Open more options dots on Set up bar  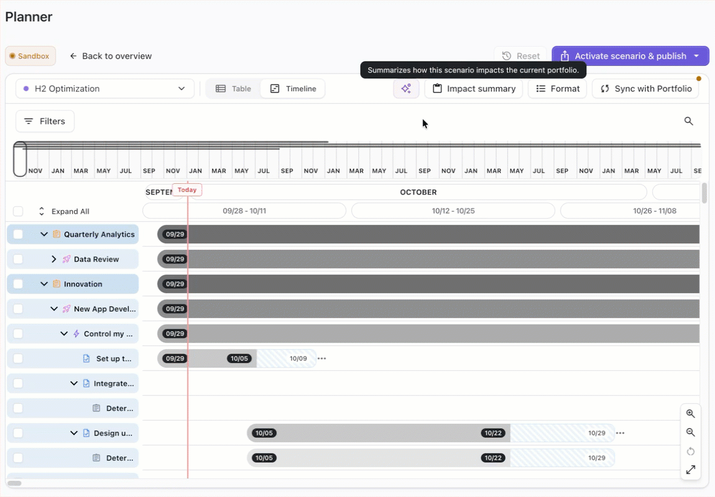click(321, 358)
